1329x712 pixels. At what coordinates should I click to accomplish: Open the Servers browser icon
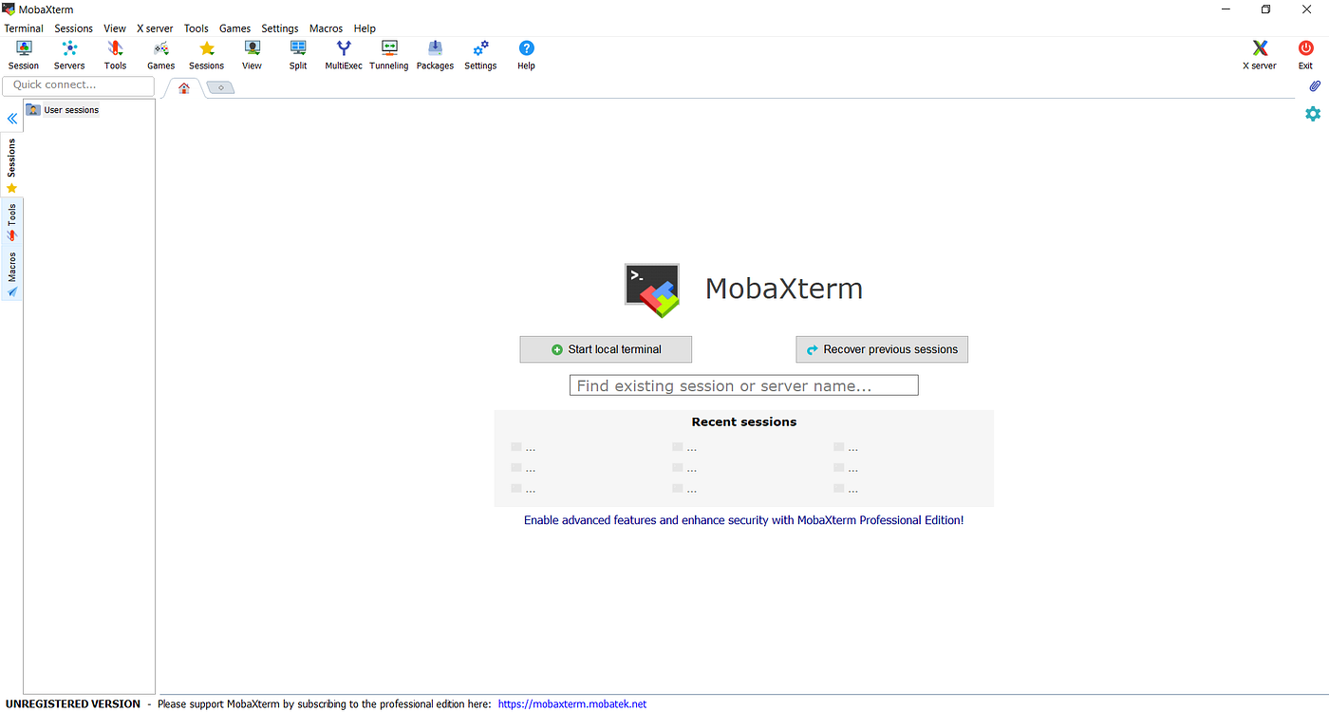tap(68, 53)
